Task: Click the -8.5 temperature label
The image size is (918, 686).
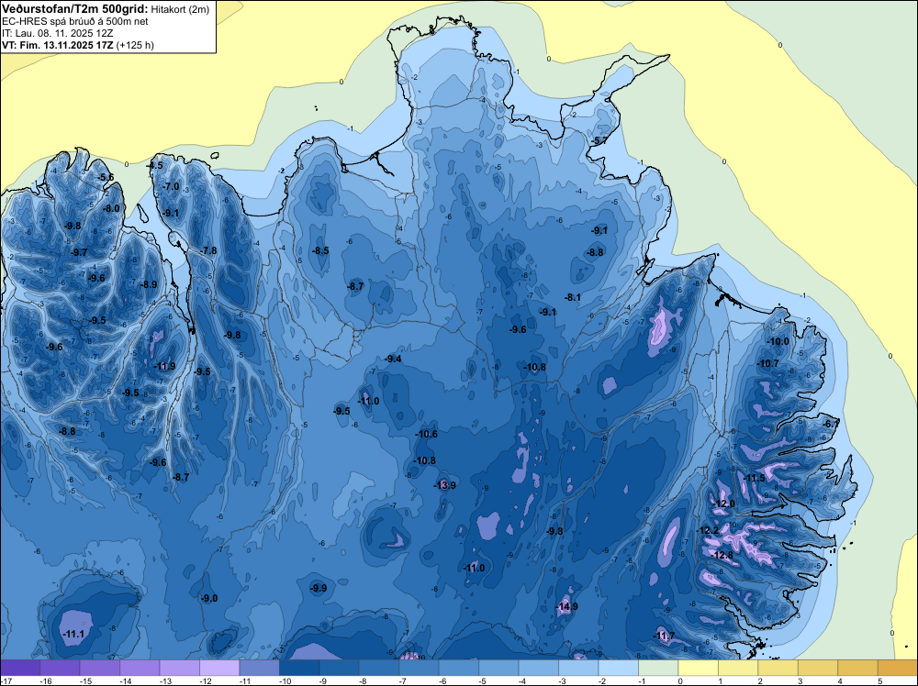Action: point(320,251)
